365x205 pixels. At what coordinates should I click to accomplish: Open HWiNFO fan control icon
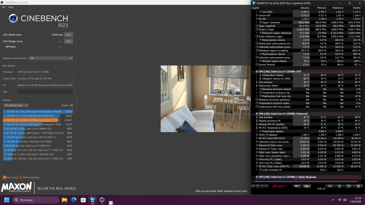click(307, 186)
